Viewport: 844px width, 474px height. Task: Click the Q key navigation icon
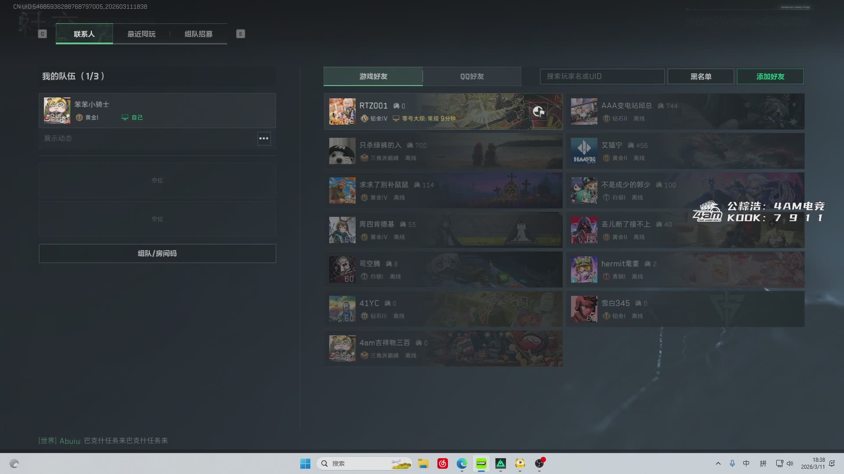pos(42,34)
